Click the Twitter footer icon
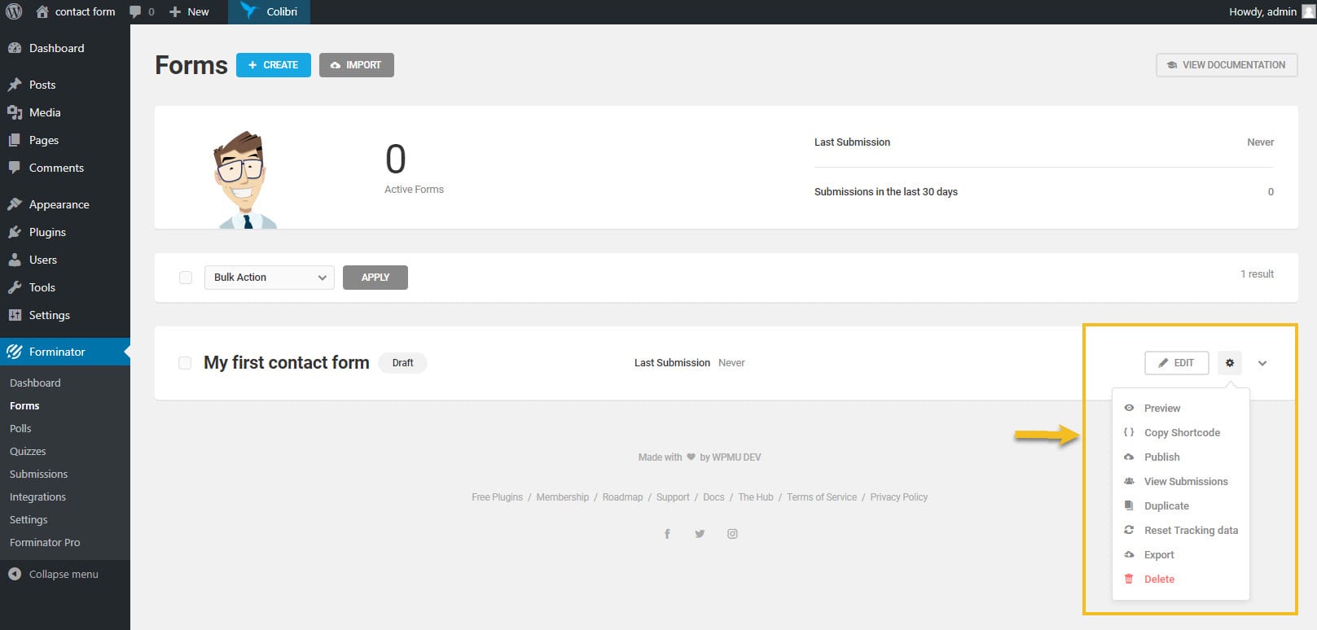The image size is (1317, 630). click(x=700, y=534)
